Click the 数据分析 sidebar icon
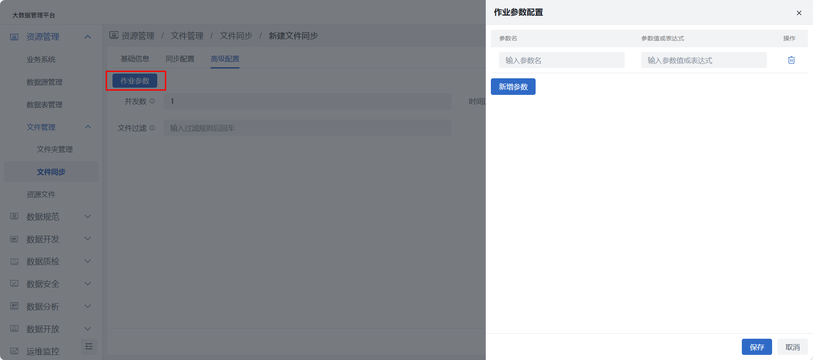 click(14, 306)
